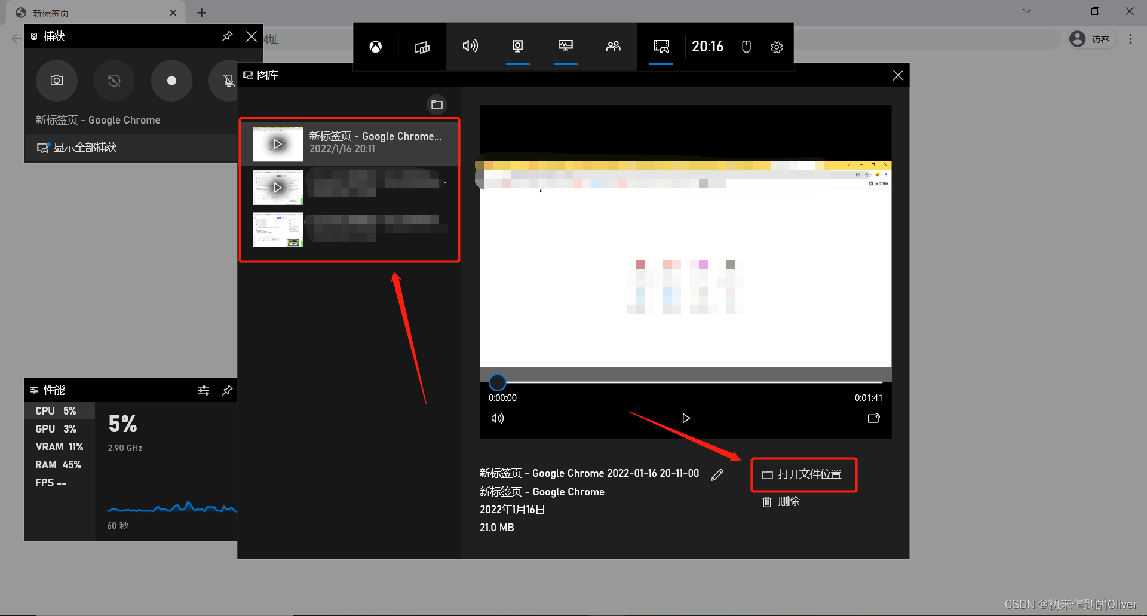Click the video seek slider handle
This screenshot has height=616, width=1147.
tap(498, 382)
